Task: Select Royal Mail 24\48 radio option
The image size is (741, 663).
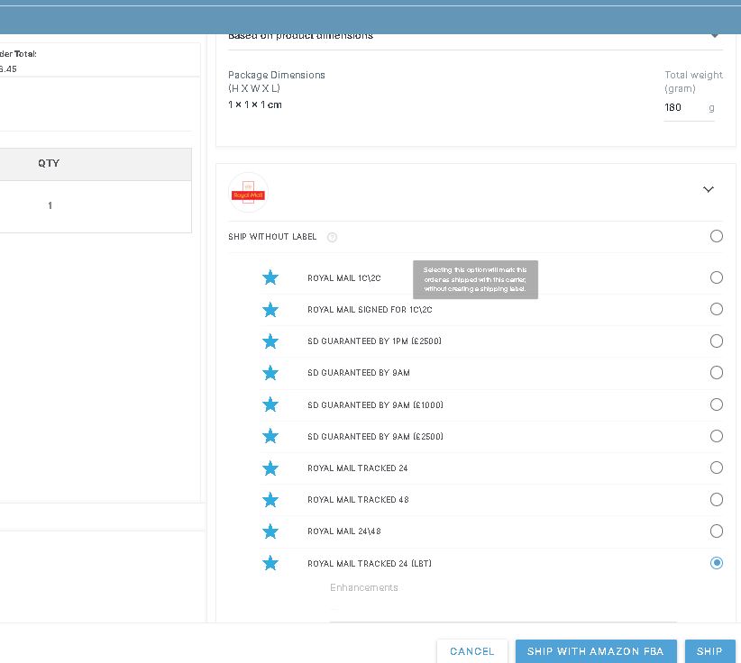Action: [x=717, y=531]
